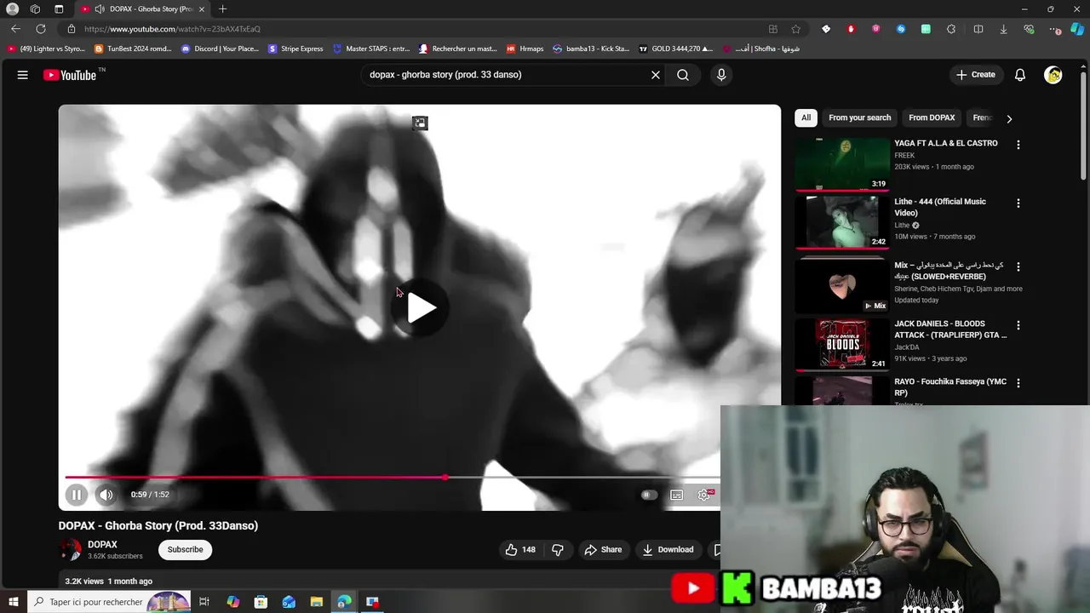Viewport: 1090px width, 613px height.
Task: Open the YouTube guide hamburger menu
Action: pos(23,75)
